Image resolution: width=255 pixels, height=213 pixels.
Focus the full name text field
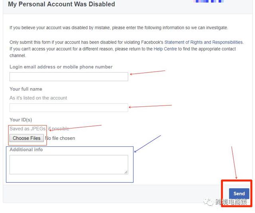tap(69, 108)
